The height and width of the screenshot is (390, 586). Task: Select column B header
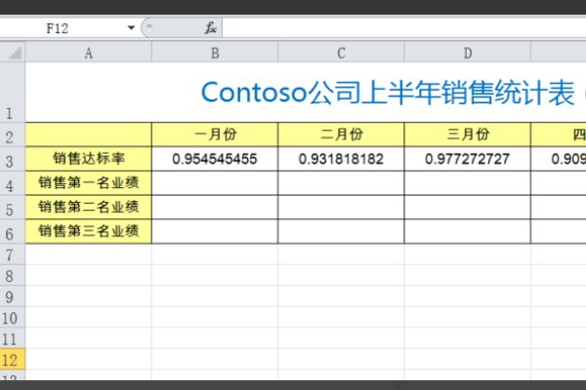click(215, 53)
